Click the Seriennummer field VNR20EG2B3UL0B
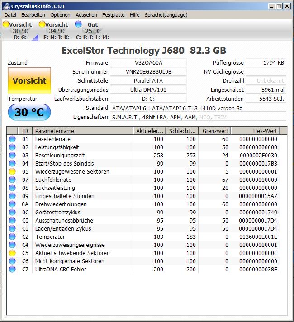The image size is (294, 322). tap(148, 71)
